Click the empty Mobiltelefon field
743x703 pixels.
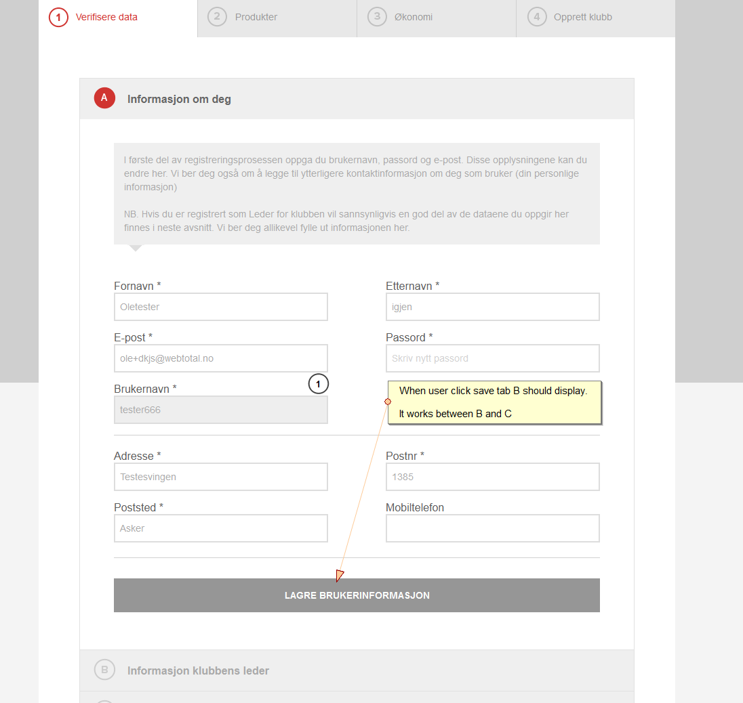coord(493,528)
